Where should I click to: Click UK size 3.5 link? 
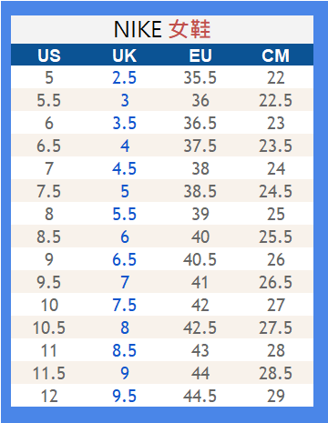pos(124,123)
